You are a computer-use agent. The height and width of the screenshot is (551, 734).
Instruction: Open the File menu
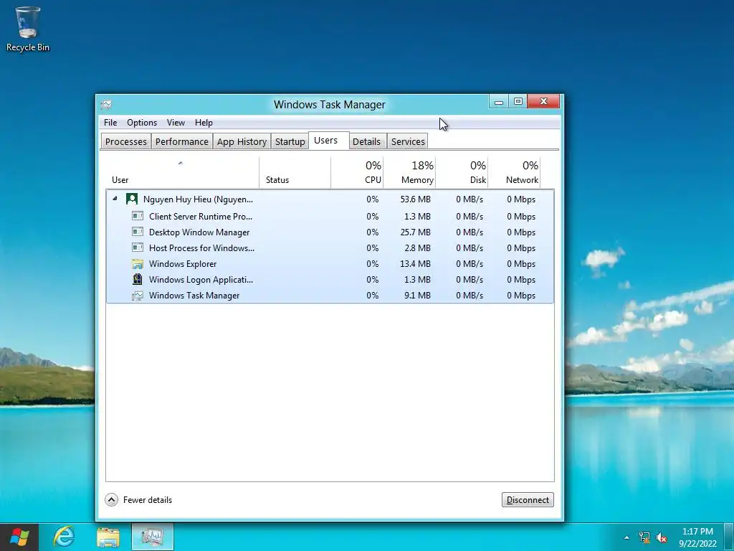[110, 122]
